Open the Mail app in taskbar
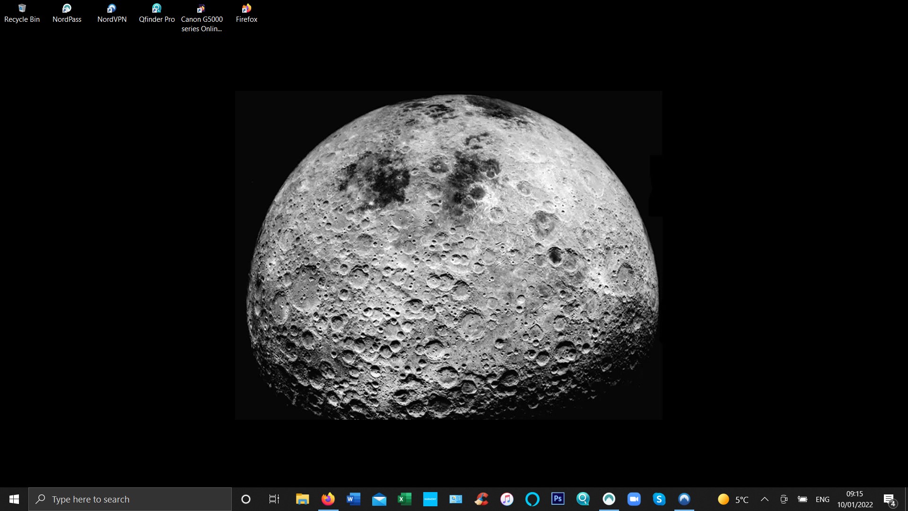Viewport: 908px width, 511px height. point(379,499)
